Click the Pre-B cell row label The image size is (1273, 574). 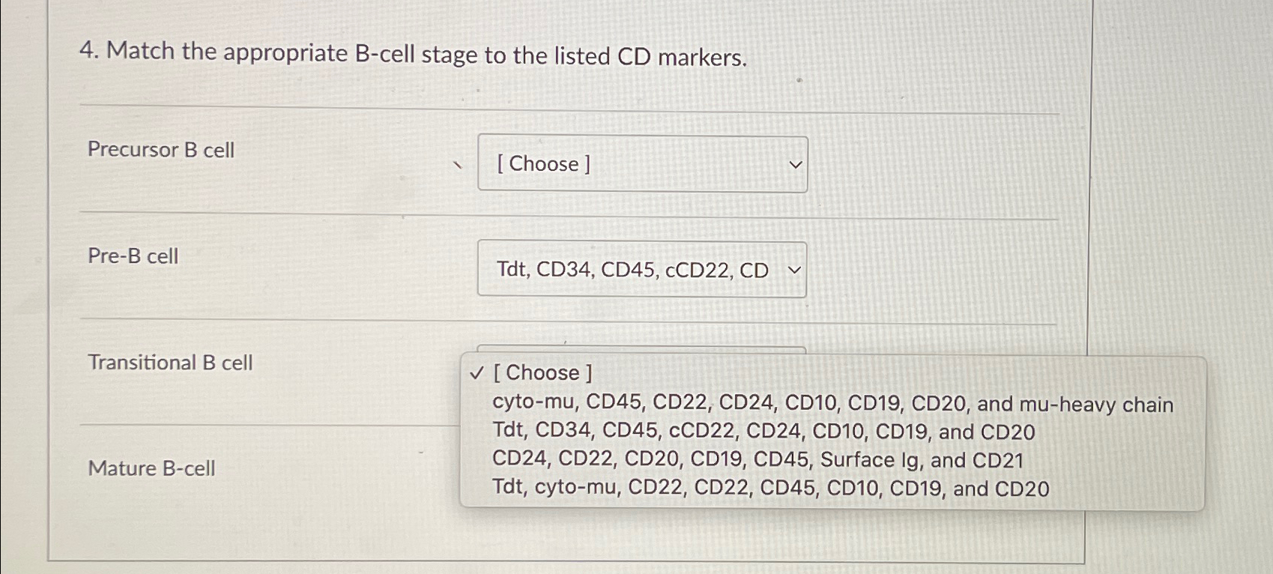133,256
